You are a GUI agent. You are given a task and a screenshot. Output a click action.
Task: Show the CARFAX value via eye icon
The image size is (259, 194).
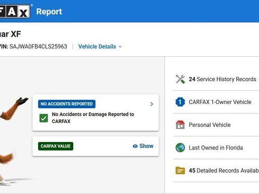point(135,146)
